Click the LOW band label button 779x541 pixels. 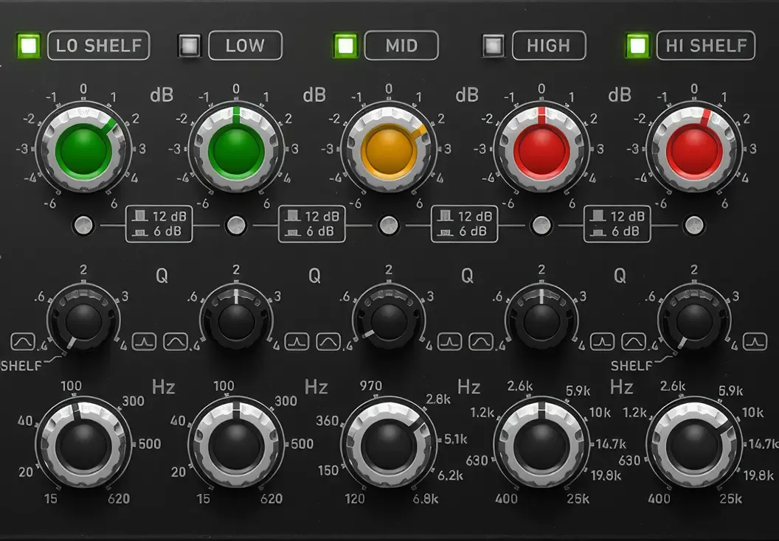(246, 46)
